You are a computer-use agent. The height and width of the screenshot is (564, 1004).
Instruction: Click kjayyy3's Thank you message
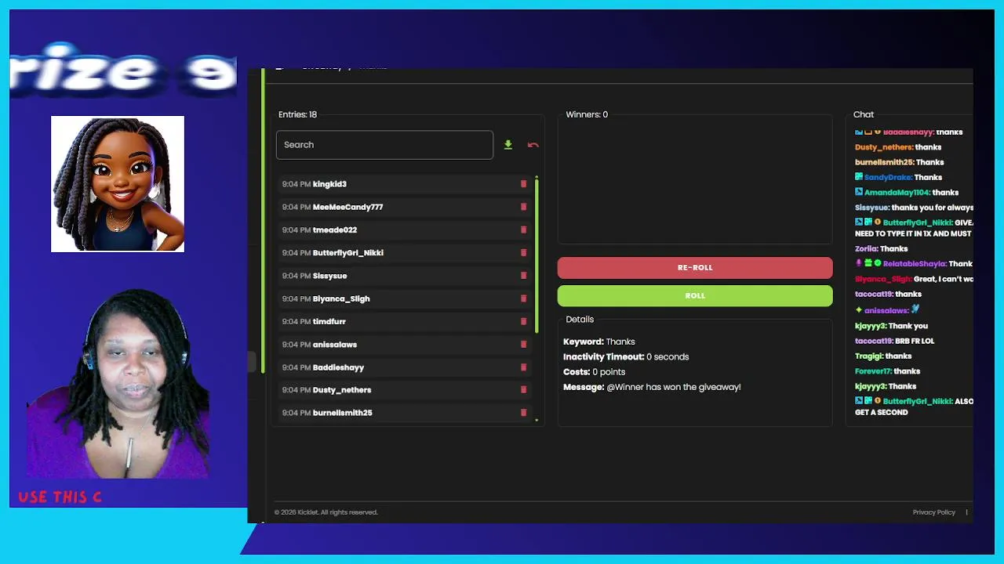891,326
